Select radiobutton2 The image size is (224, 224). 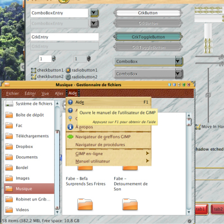(x=68, y=77)
